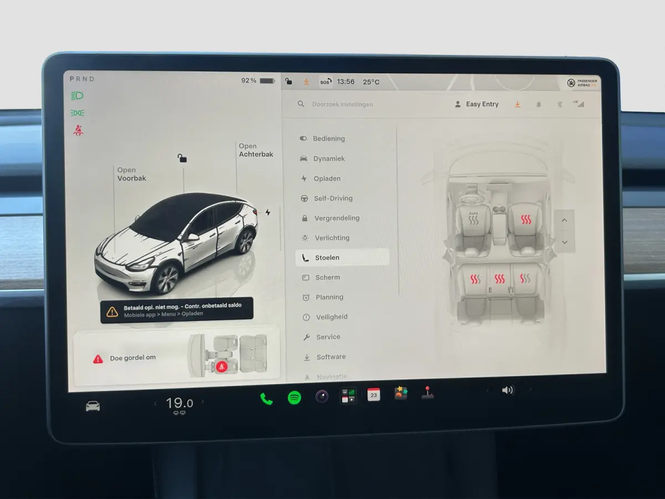This screenshot has height=499, width=665.
Task: Decrease temperature with left chevron
Action: 155,403
